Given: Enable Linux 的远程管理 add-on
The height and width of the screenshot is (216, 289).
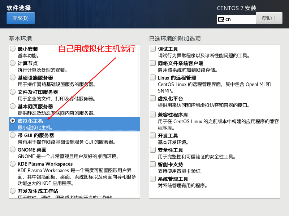Looking at the screenshot, I should pos(153,77).
